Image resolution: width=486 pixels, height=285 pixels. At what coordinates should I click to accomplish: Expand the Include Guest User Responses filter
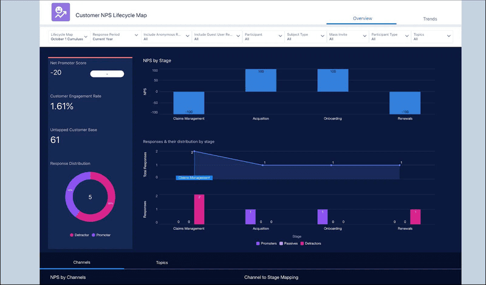click(x=217, y=36)
